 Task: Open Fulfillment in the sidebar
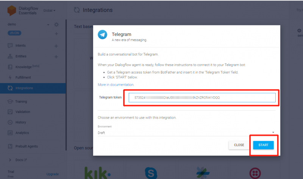coord(23,77)
